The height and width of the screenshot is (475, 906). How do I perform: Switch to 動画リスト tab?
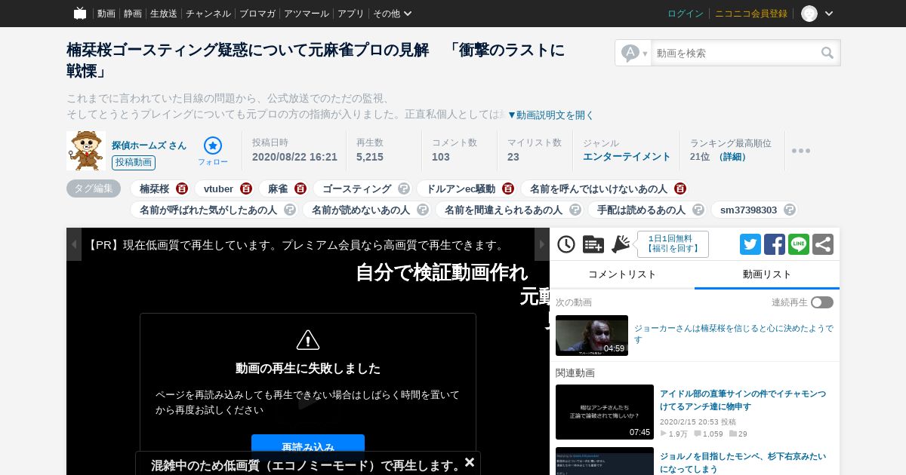[x=767, y=274]
